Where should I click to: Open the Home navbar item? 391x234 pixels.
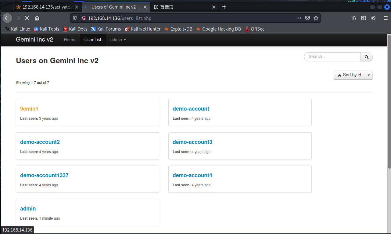click(x=69, y=40)
